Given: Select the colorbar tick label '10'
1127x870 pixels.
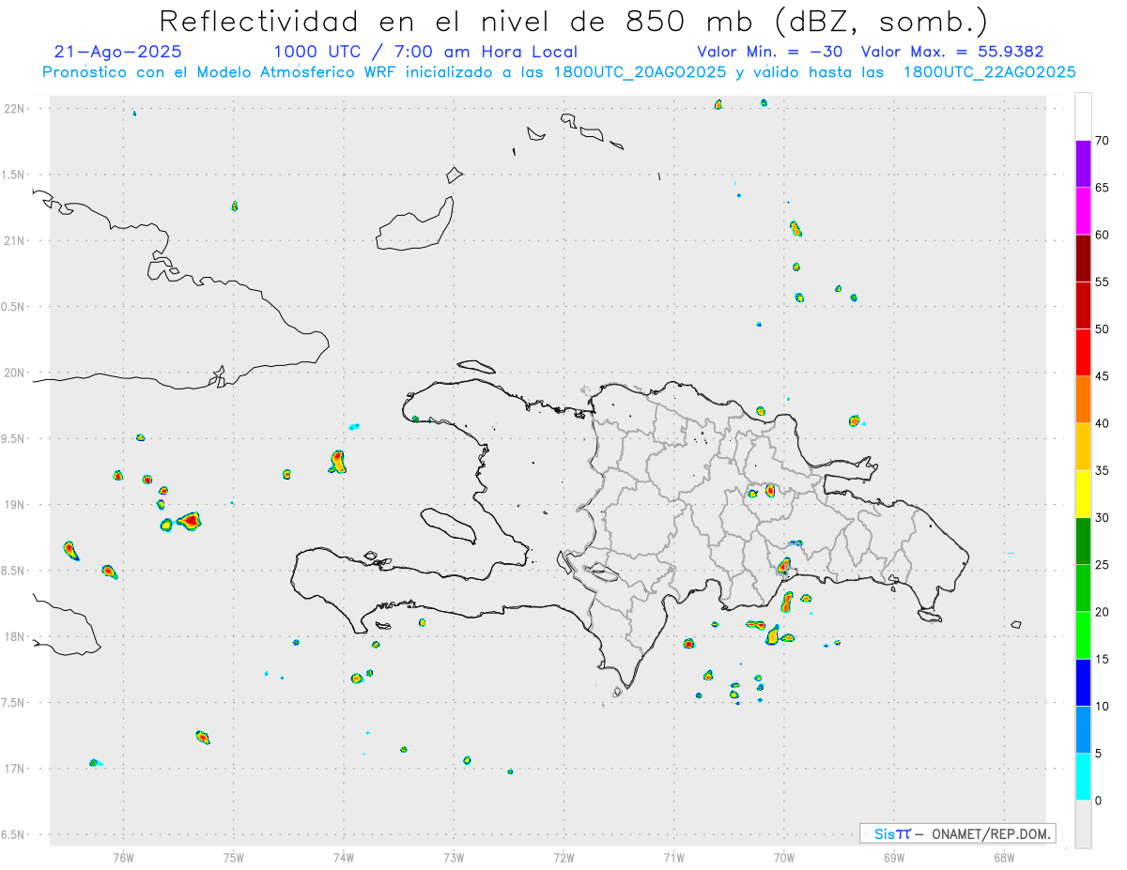Looking at the screenshot, I should [x=1102, y=706].
